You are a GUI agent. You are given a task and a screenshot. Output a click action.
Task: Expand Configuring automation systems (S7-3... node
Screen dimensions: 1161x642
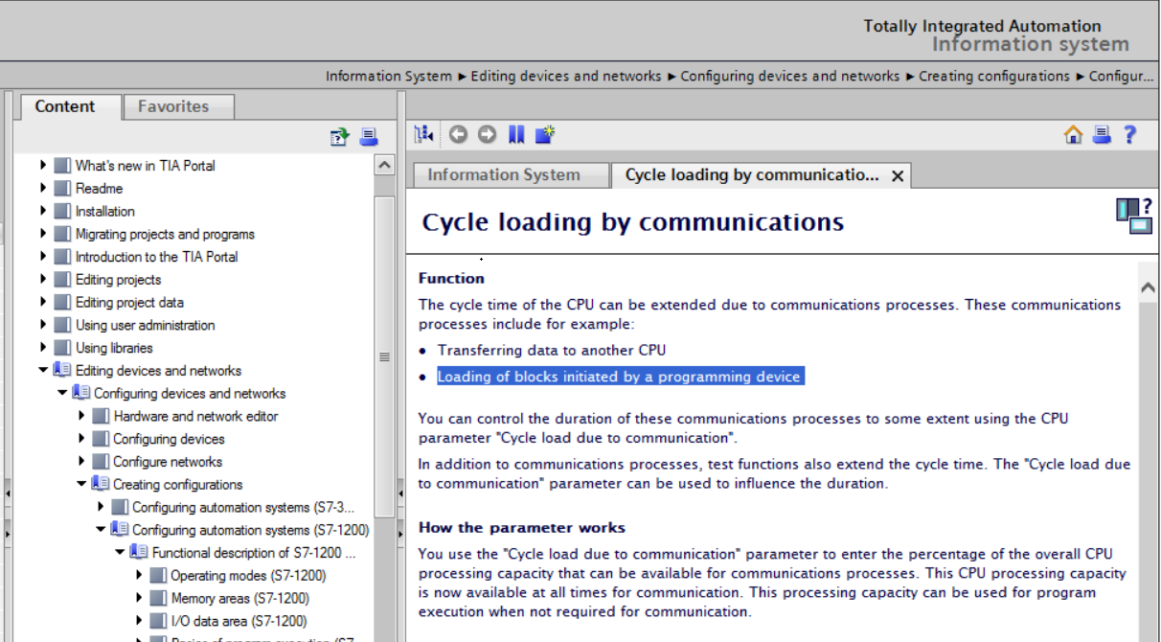coord(101,507)
